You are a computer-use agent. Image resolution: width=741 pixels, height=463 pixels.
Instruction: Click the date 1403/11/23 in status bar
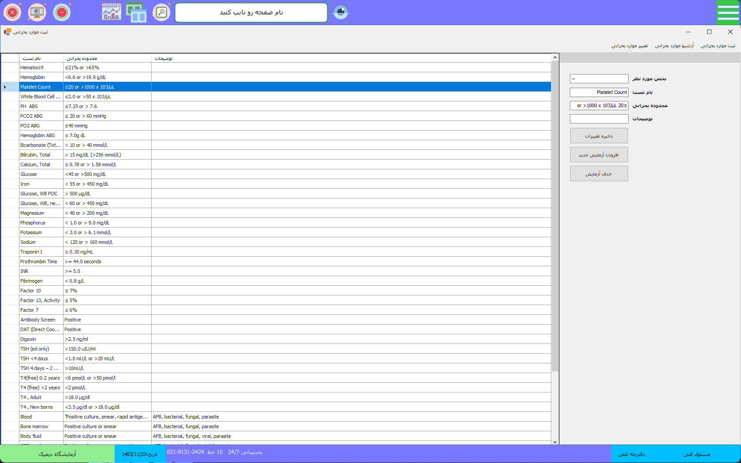click(140, 454)
